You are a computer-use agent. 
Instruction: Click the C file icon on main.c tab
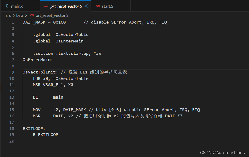click(x=7, y=6)
